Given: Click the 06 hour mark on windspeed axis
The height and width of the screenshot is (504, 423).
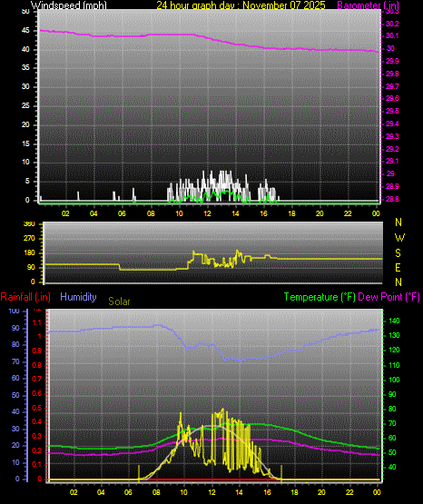Looking at the screenshot, I should [122, 213].
